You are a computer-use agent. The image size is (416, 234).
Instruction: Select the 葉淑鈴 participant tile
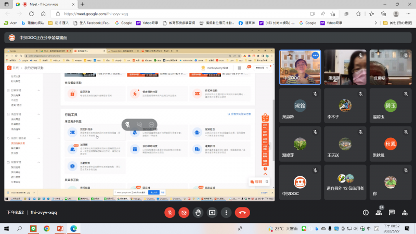tap(300, 106)
